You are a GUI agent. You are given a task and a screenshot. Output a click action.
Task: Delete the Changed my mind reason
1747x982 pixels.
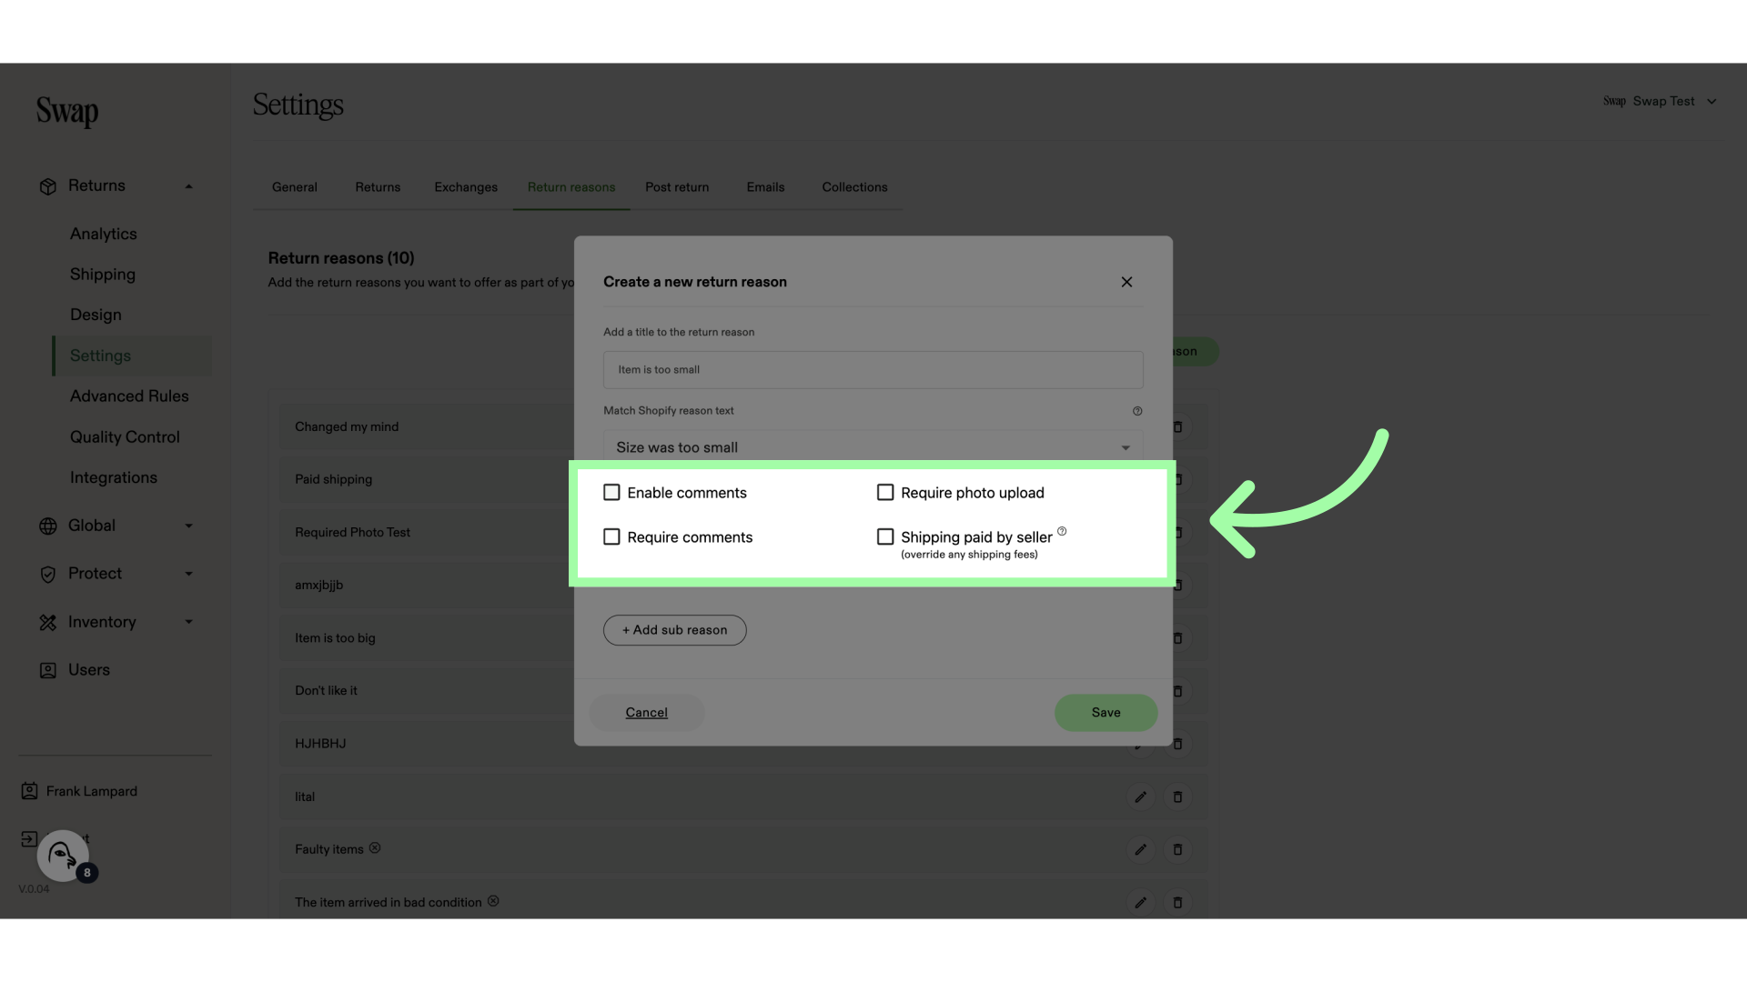point(1177,426)
